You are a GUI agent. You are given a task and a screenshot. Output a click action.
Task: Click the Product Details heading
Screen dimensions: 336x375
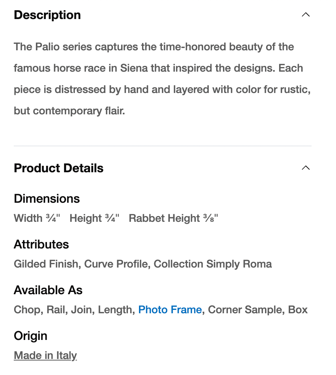(x=58, y=168)
